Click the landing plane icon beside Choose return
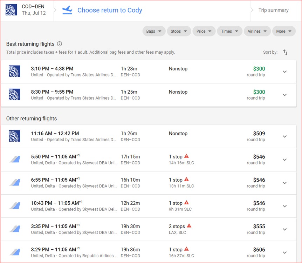The image size is (302, 263). click(x=67, y=10)
